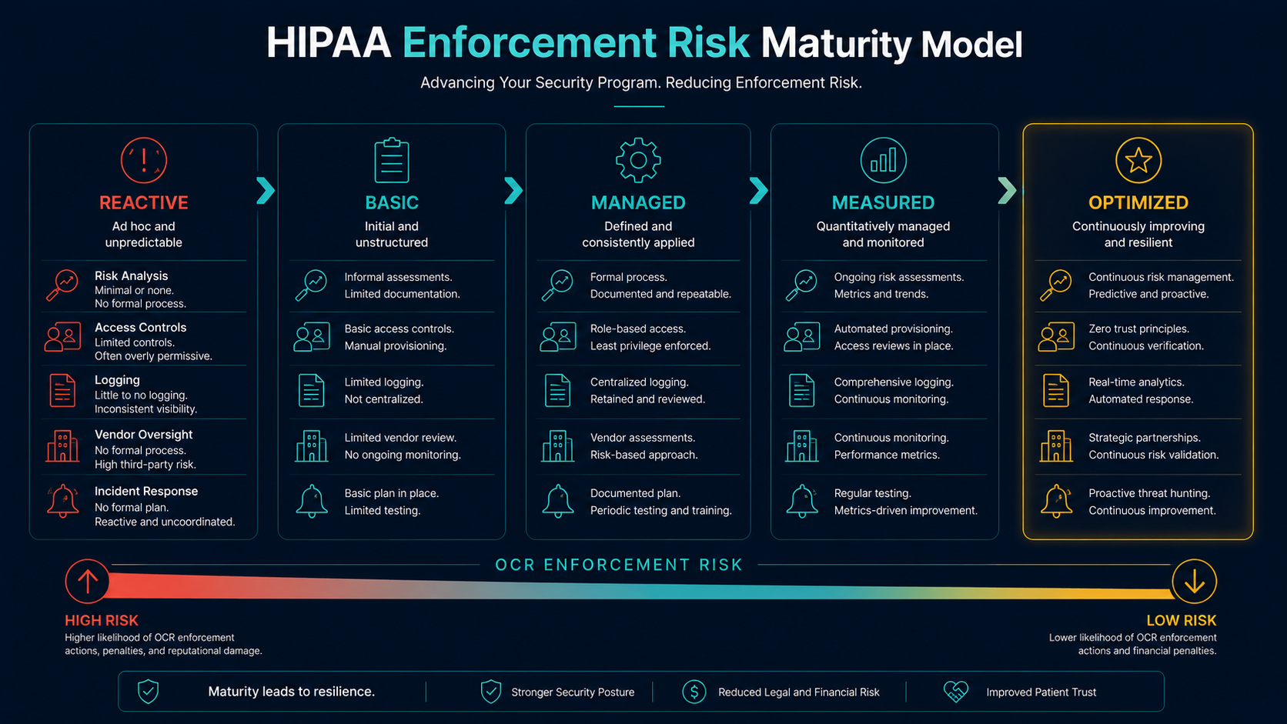Click the Reactive exclamation warning icon
This screenshot has width=1287, height=724.
coord(144,160)
